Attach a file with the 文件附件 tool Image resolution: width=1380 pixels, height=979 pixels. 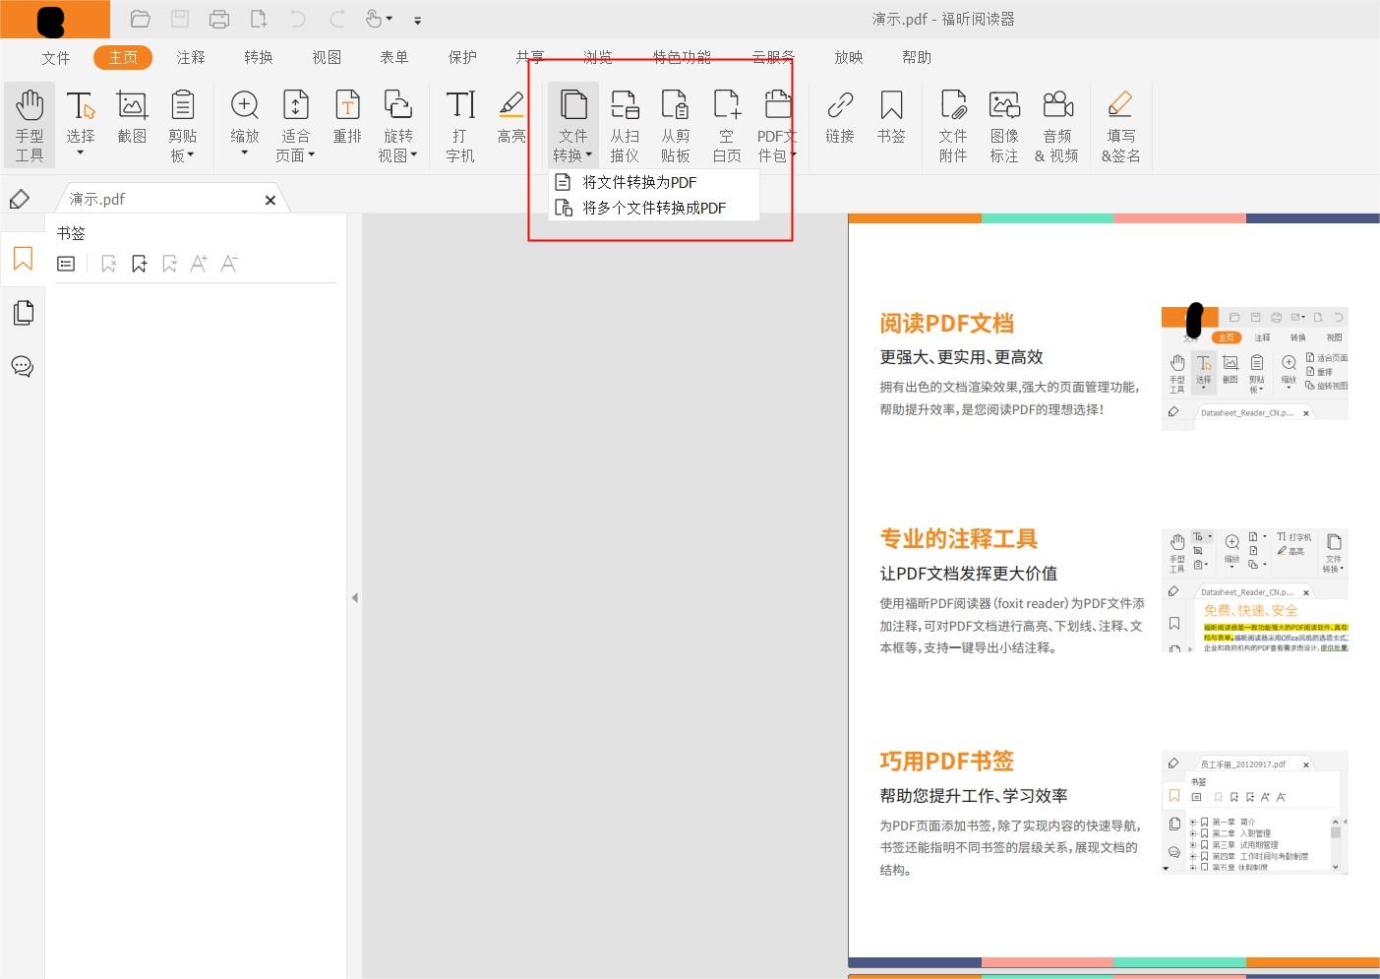pos(951,125)
